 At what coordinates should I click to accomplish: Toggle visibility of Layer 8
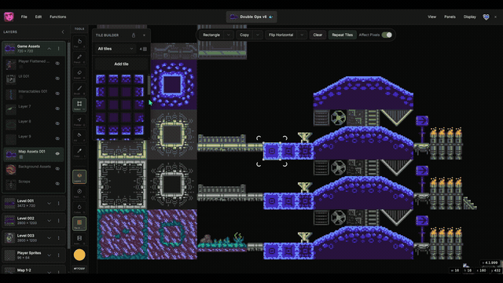click(x=57, y=123)
